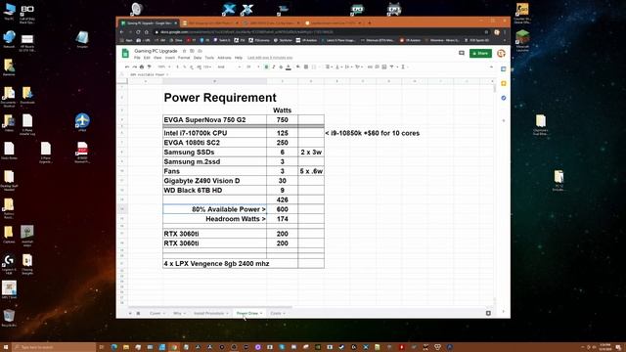626x352 pixels.
Task: Toggle strikethrough formatting in the toolbar
Action: tap(281, 66)
